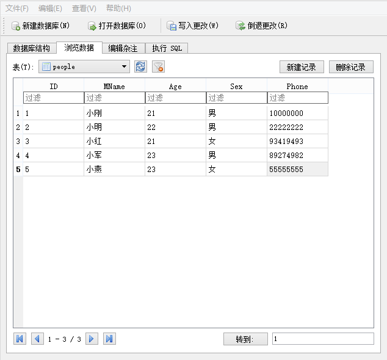Open the 编辑(E) menu
This screenshot has width=387, height=360.
point(50,9)
